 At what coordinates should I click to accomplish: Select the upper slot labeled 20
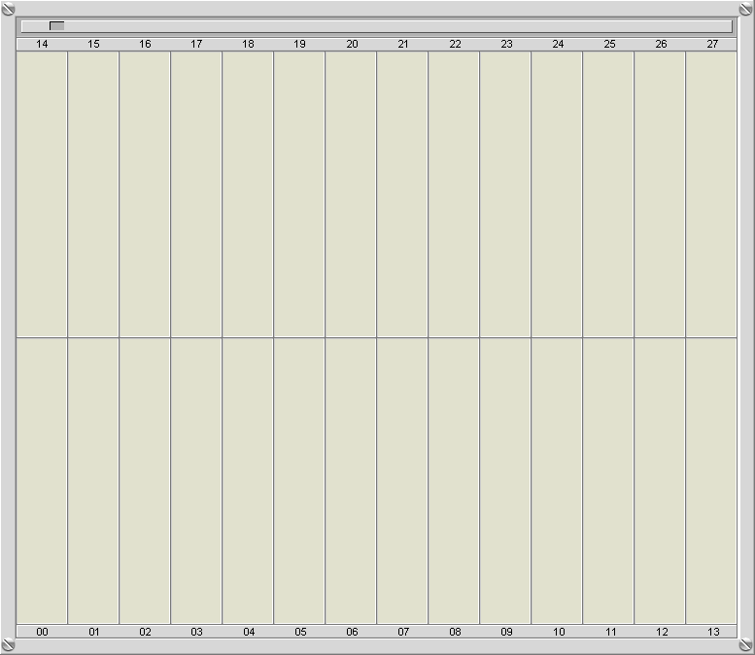click(x=351, y=194)
